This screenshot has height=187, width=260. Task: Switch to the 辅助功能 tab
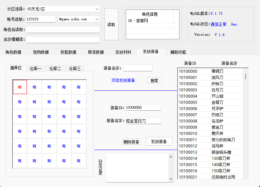[x=178, y=52]
